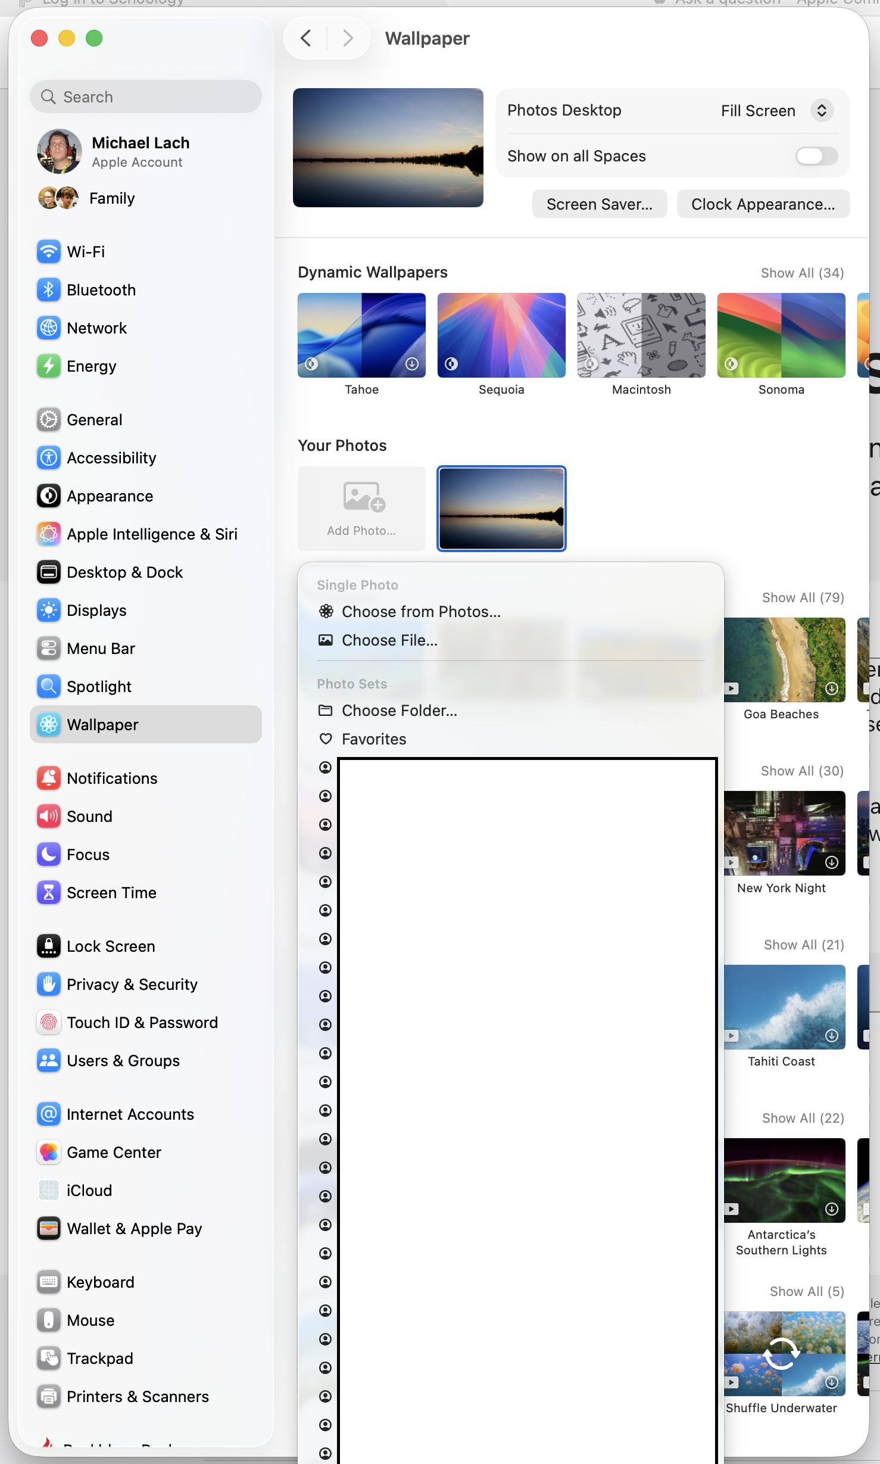Click the Focus moon icon
The height and width of the screenshot is (1464, 880).
click(49, 855)
